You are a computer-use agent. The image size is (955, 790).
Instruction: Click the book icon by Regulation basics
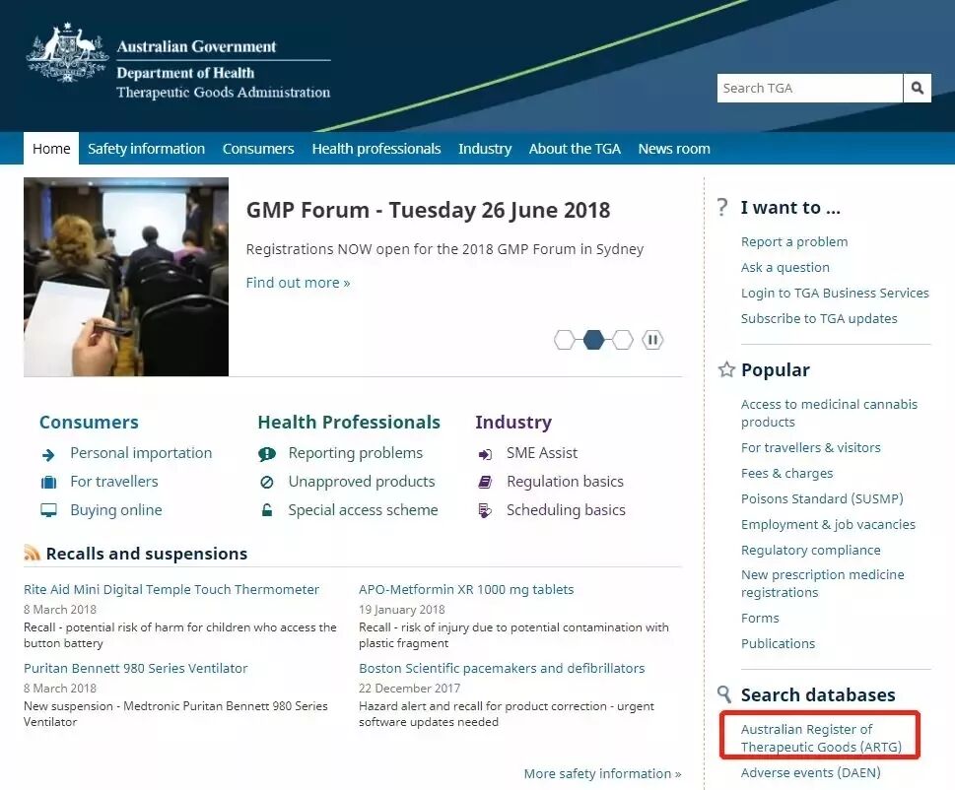coord(485,482)
